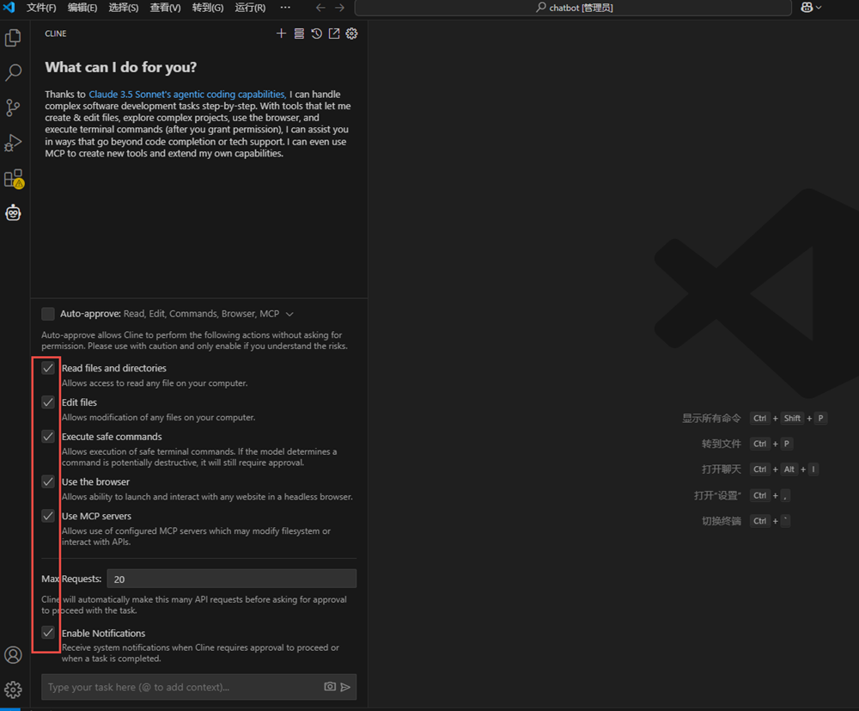Disable the Enable Notifications checkbox

click(x=48, y=633)
